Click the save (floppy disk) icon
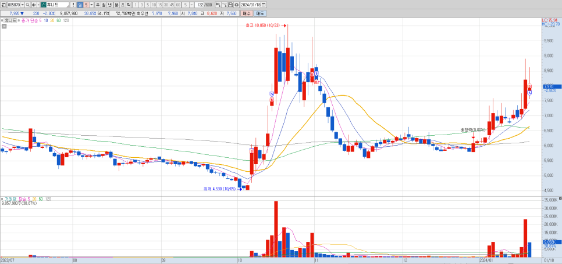The height and width of the screenshot is (264, 562). [x=230, y=5]
